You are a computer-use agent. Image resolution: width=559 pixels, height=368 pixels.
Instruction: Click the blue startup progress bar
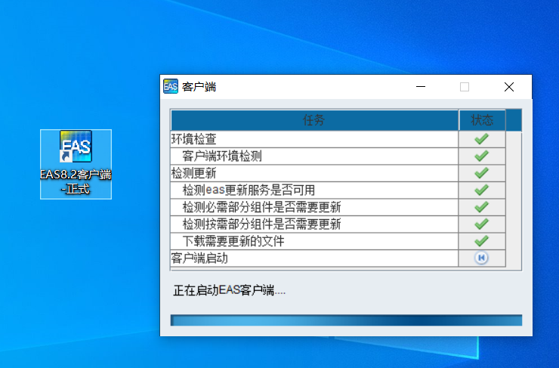(x=346, y=320)
